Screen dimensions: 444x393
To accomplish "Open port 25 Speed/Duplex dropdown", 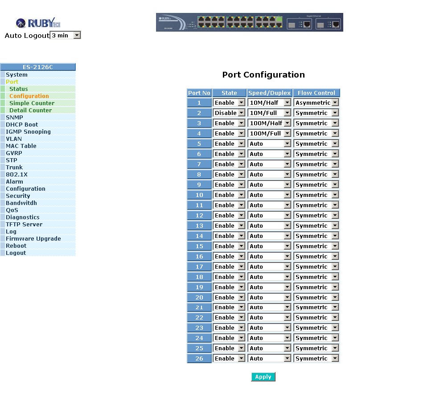I will [x=270, y=348].
